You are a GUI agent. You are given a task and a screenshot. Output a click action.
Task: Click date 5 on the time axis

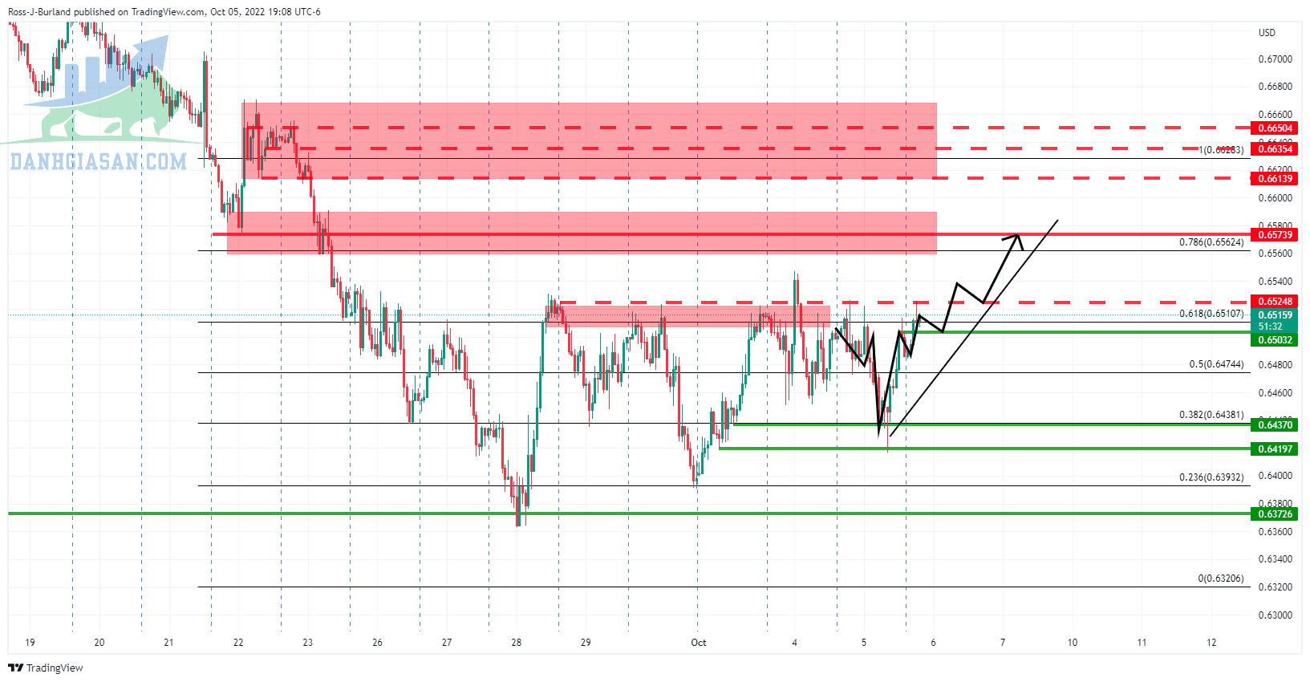(x=864, y=643)
